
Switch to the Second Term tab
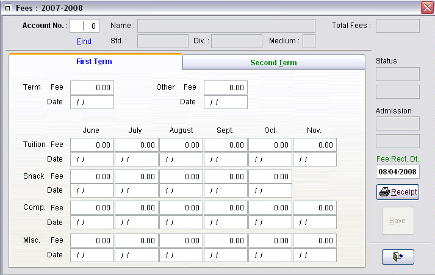tap(273, 63)
